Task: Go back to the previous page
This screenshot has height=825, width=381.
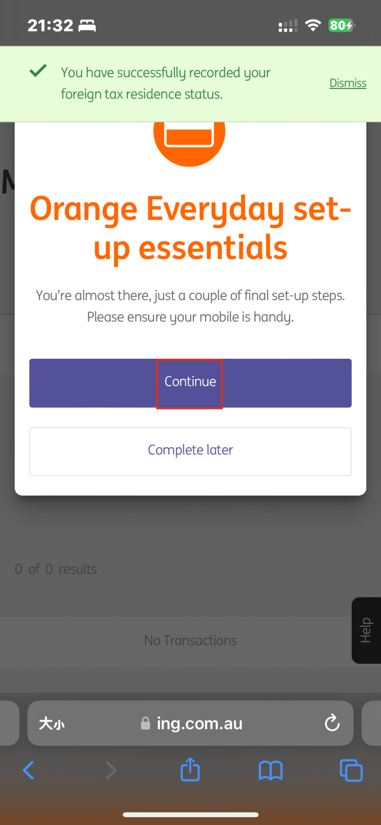Action: [x=28, y=770]
